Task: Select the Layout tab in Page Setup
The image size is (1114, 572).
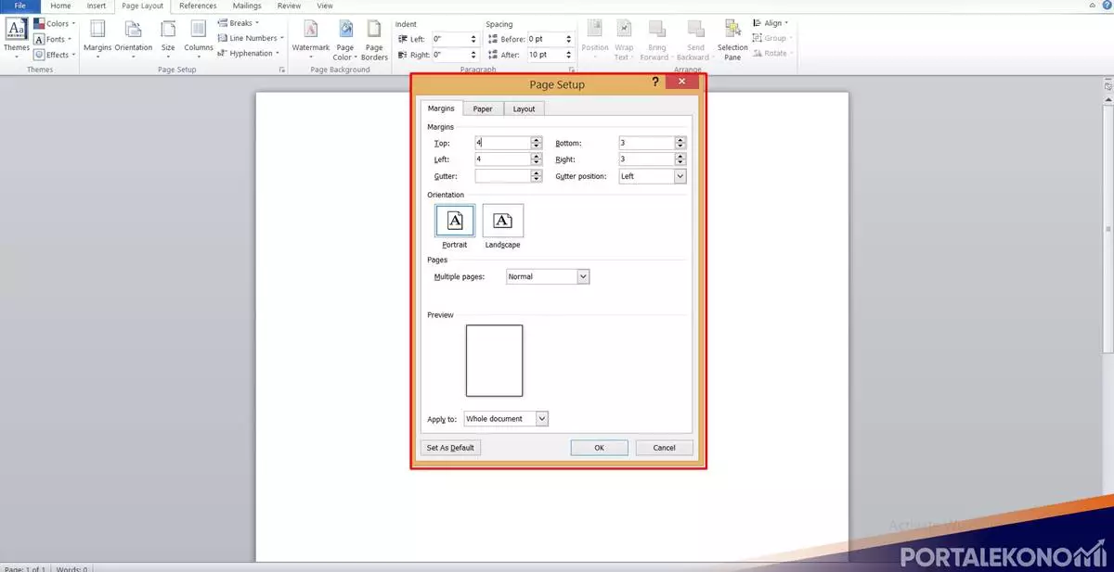Action: [525, 108]
